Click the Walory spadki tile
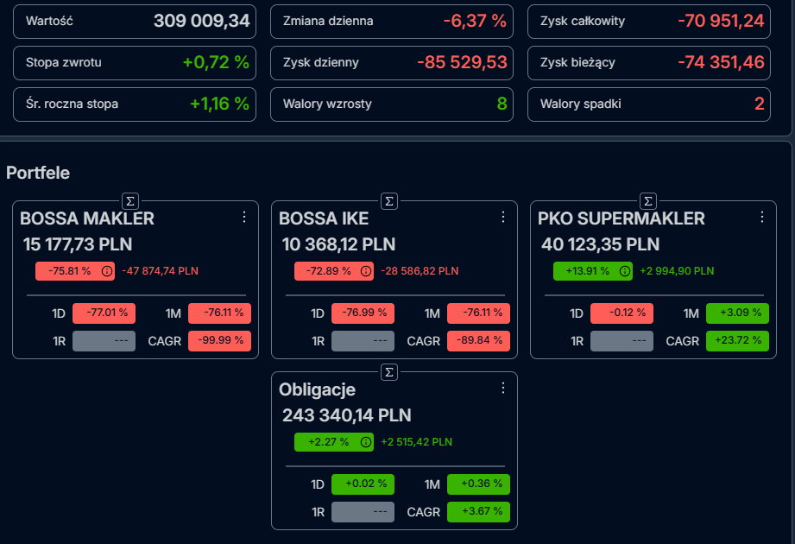The width and height of the screenshot is (795, 544). pyautogui.click(x=649, y=104)
